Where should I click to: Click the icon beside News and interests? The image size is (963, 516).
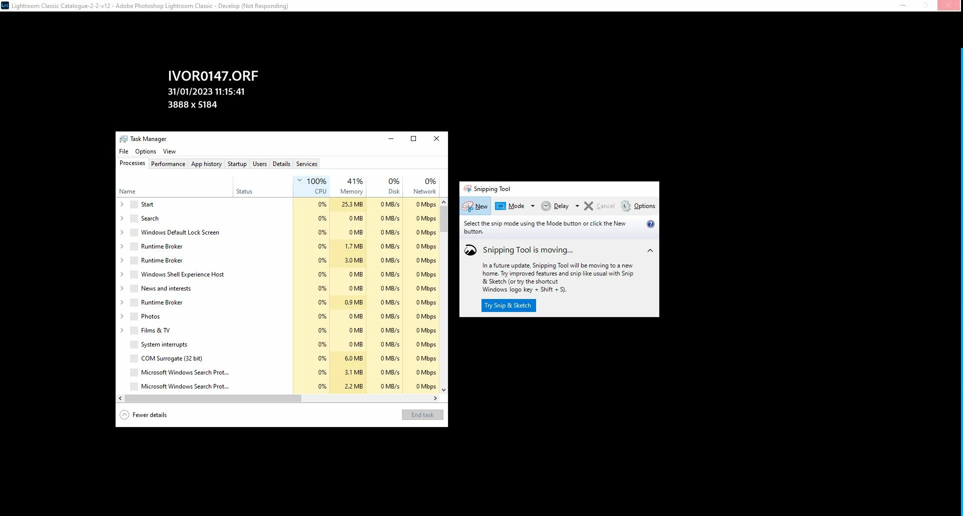point(134,288)
